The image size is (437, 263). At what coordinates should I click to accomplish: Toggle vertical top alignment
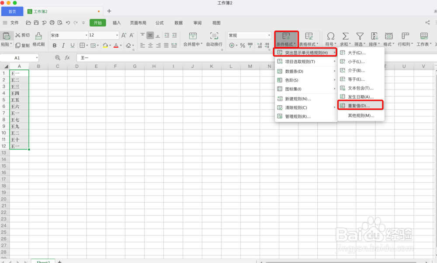[142, 35]
